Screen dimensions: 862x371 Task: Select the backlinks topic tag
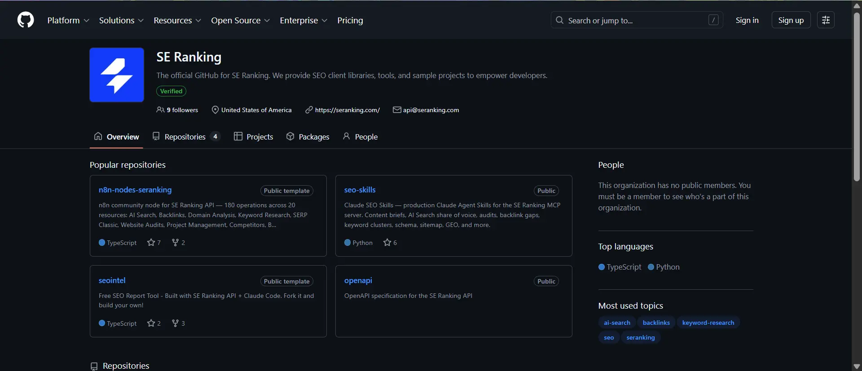(x=656, y=323)
